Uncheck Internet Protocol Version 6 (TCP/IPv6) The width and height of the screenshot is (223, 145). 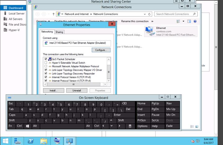click(x=46, y=77)
